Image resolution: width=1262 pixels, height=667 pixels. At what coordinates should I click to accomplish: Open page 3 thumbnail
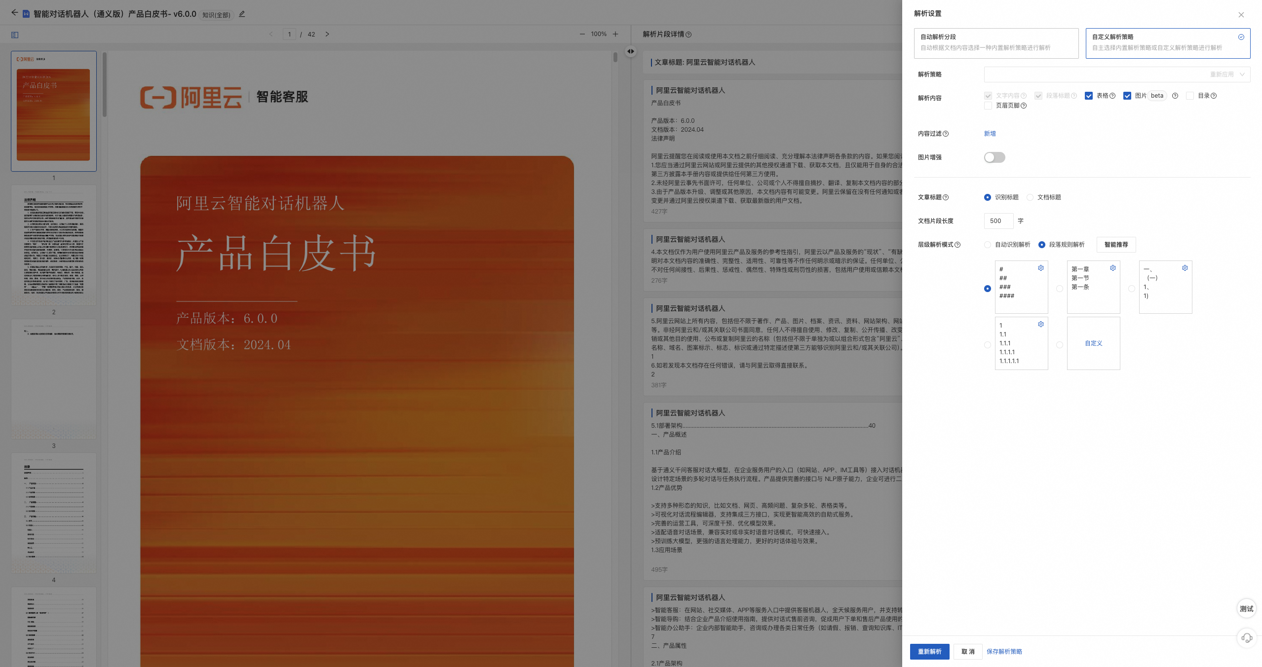[x=54, y=379]
